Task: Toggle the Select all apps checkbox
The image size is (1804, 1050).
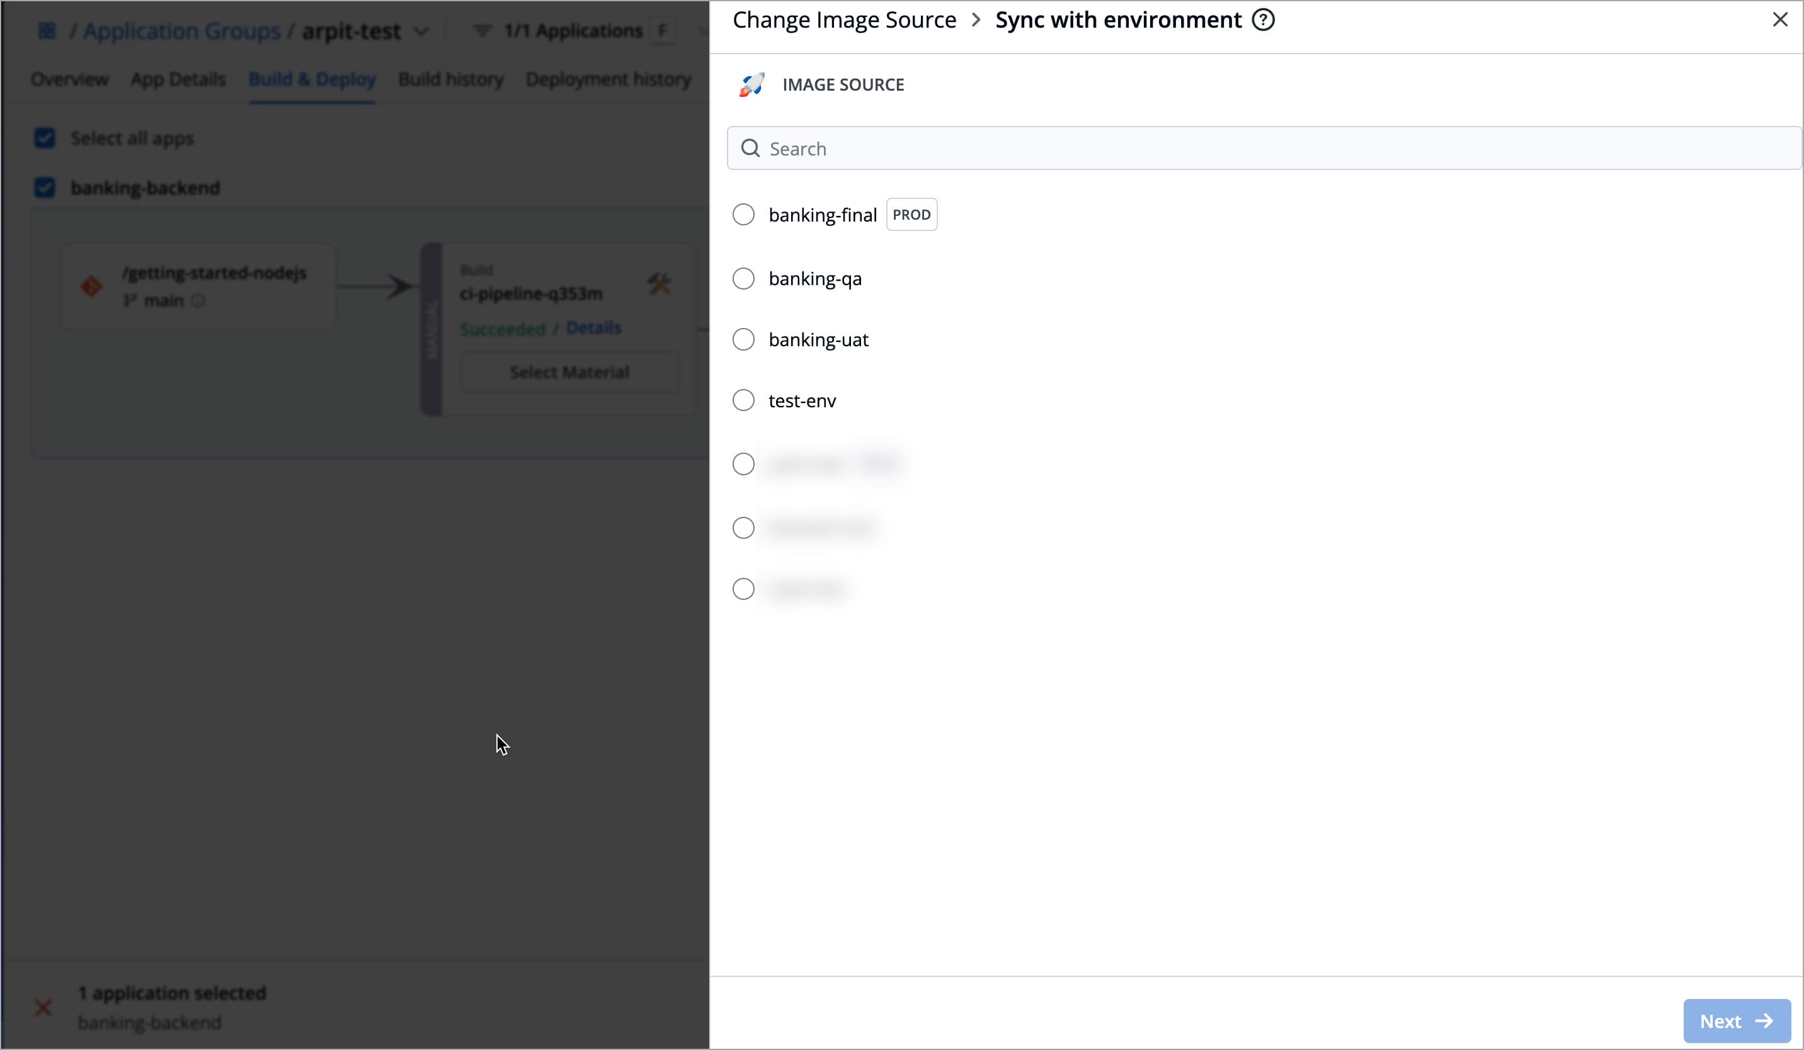Action: (x=44, y=138)
